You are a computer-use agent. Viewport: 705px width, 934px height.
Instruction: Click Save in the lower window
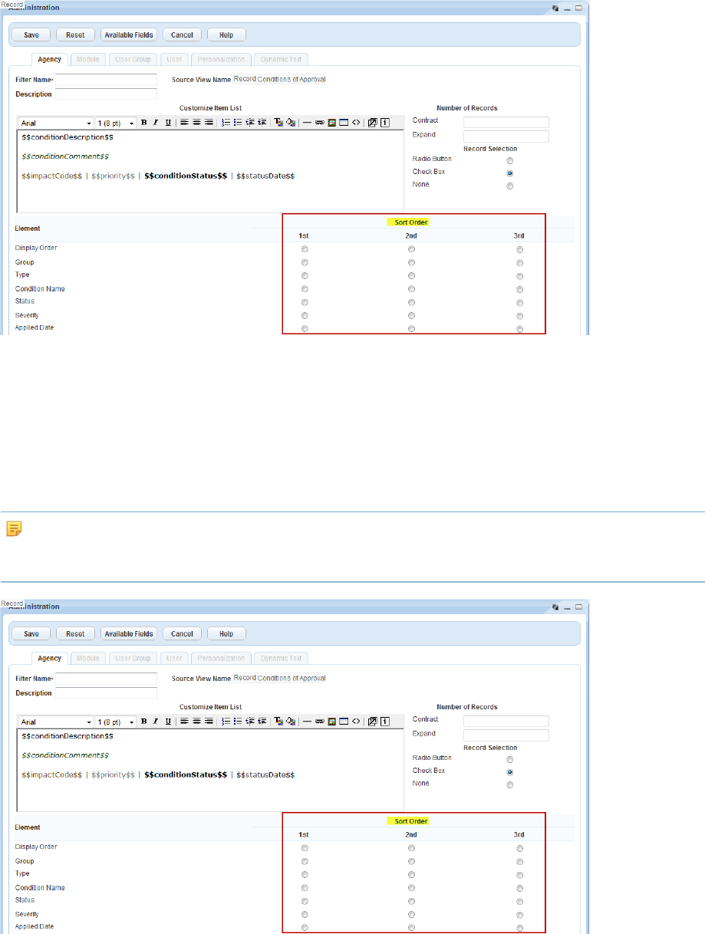click(31, 633)
